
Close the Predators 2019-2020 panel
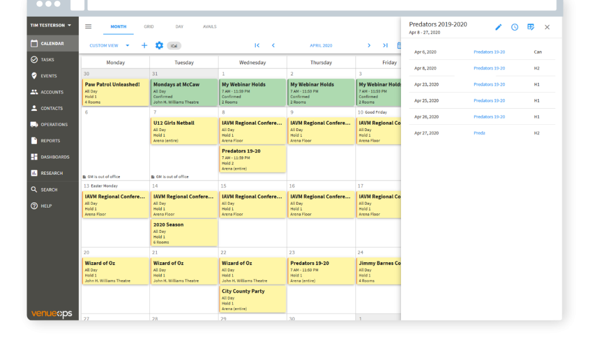(547, 27)
